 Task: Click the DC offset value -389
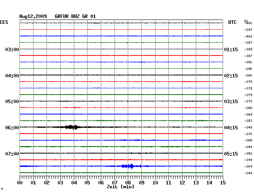pyautogui.click(x=248, y=49)
